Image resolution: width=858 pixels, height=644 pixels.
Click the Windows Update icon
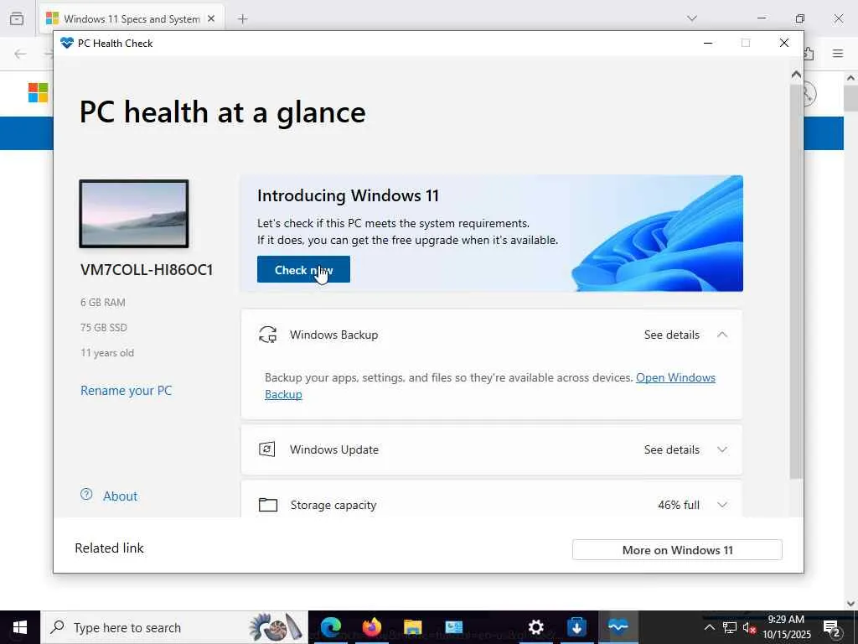point(267,449)
